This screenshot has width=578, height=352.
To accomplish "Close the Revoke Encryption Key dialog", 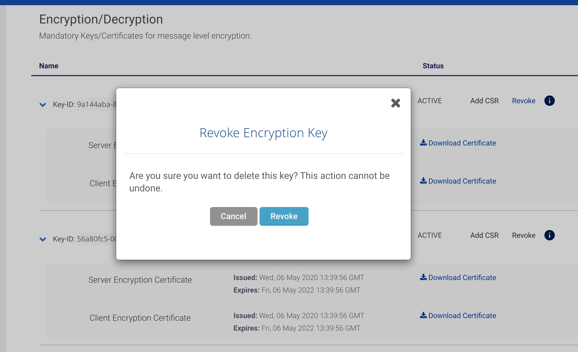I will point(396,103).
